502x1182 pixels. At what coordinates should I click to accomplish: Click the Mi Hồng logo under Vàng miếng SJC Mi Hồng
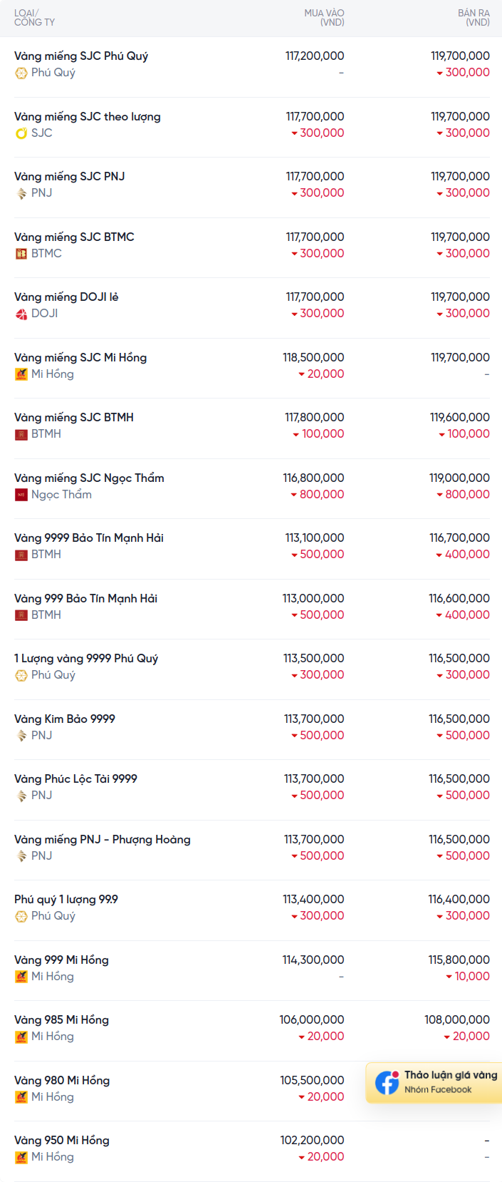point(21,374)
